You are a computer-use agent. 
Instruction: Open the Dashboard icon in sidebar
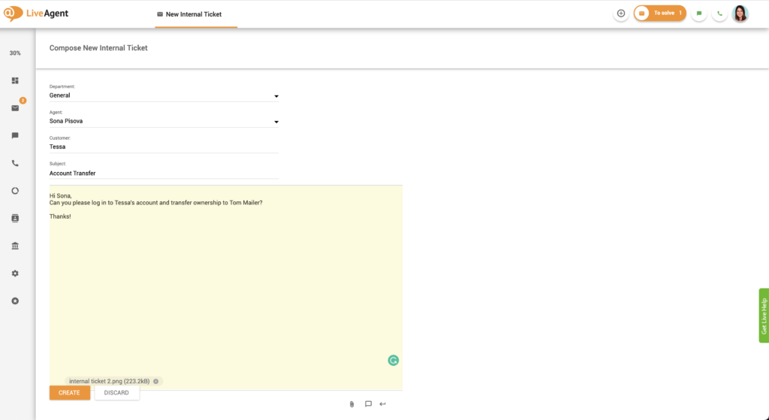pos(15,80)
